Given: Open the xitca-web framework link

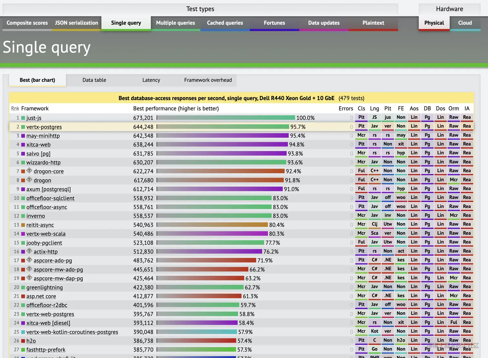Looking at the screenshot, I should coord(38,145).
